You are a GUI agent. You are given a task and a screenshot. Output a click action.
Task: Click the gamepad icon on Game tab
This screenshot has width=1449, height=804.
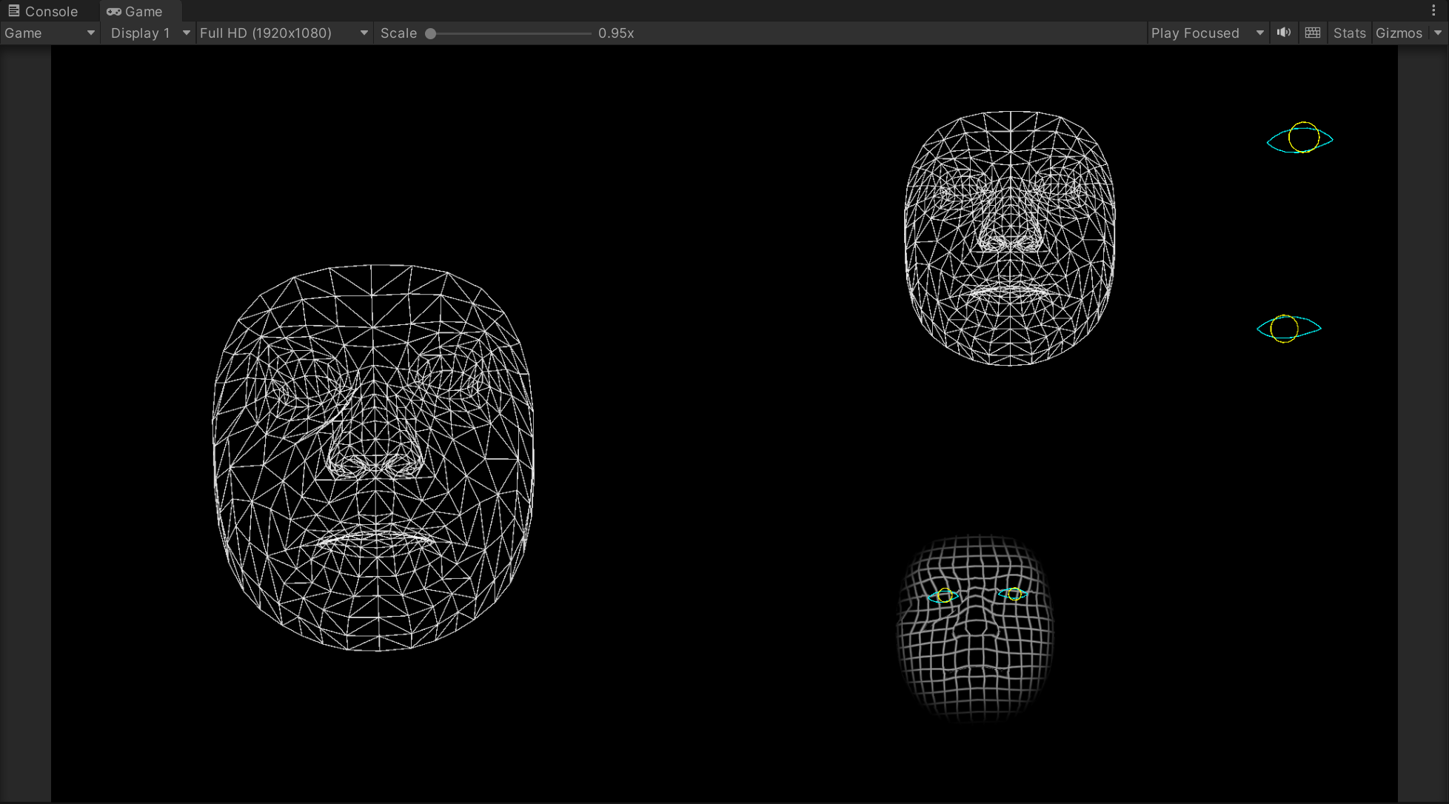point(114,12)
